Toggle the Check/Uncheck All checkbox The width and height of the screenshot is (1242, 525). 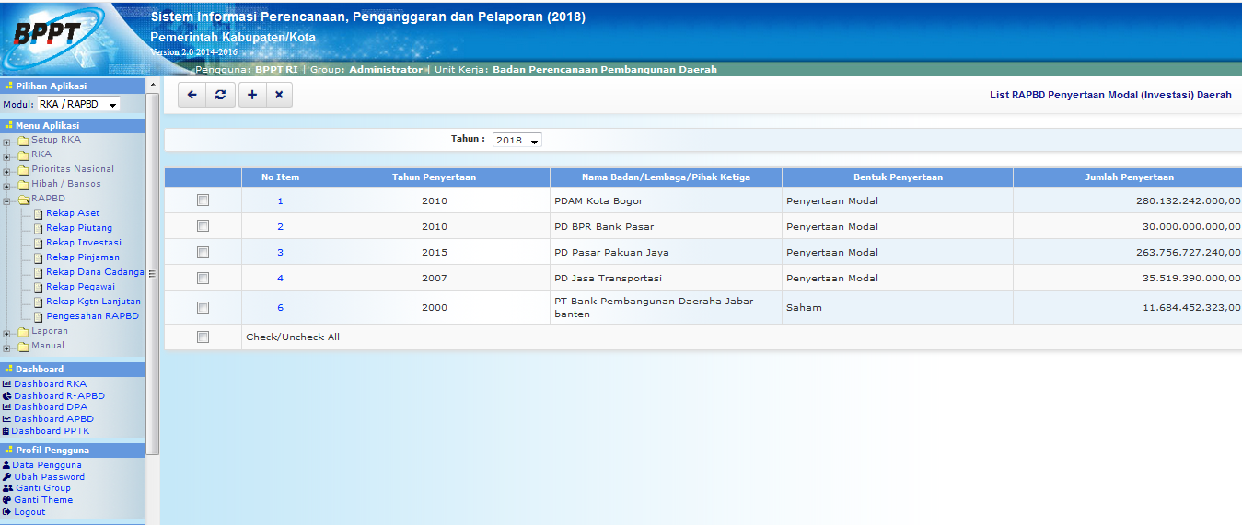point(203,337)
